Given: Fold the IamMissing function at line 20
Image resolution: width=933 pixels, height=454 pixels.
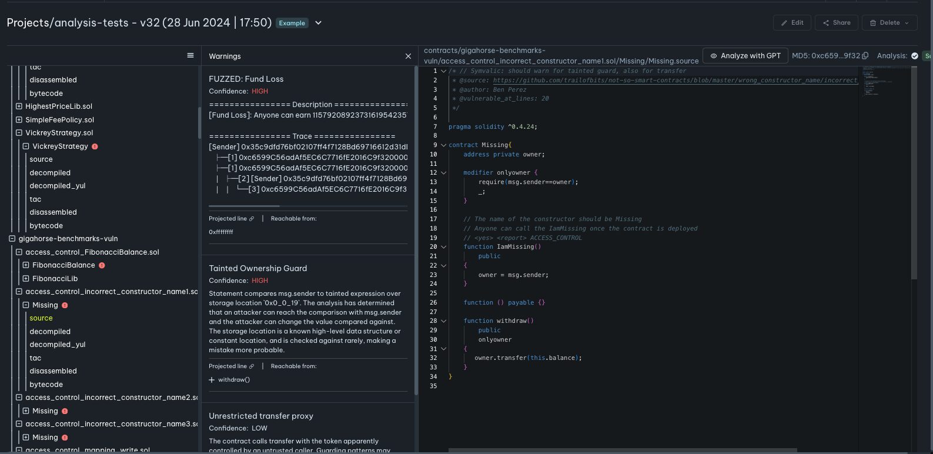Looking at the screenshot, I should [x=443, y=247].
